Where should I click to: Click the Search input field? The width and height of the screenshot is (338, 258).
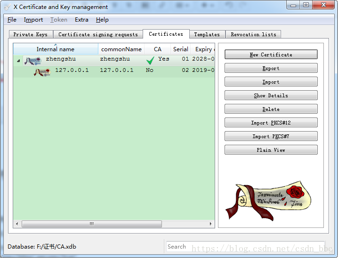coord(245,247)
